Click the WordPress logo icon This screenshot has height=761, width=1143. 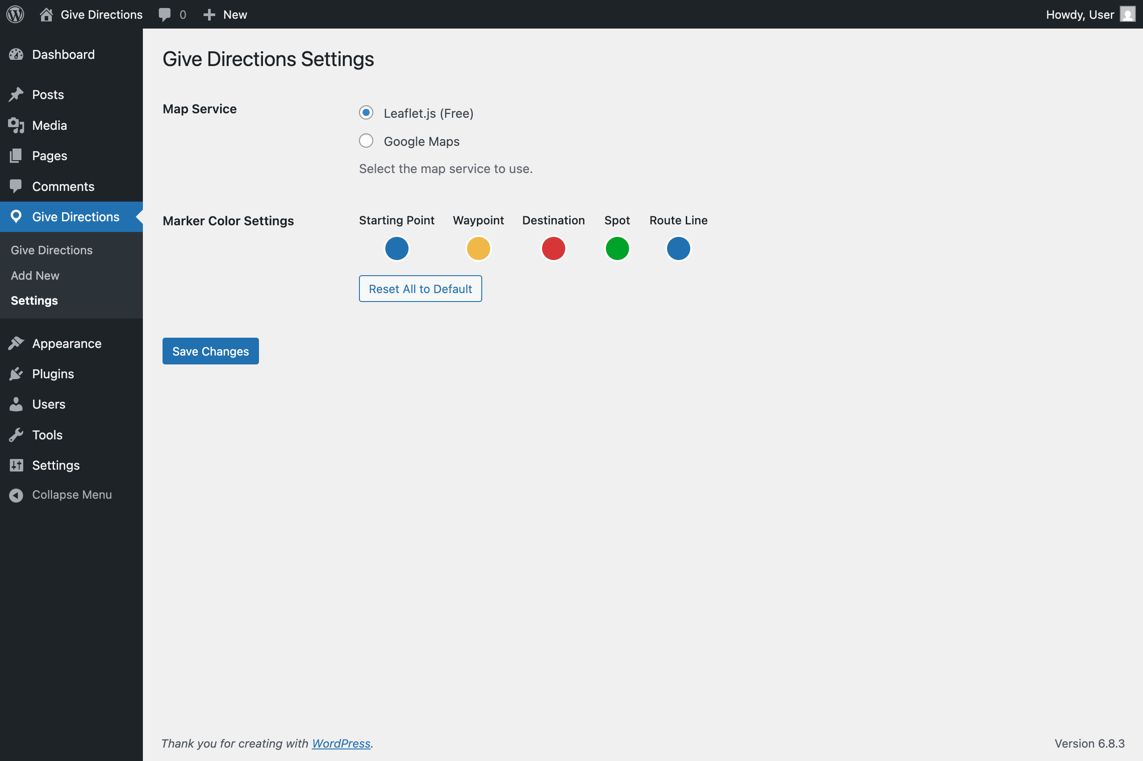click(15, 14)
